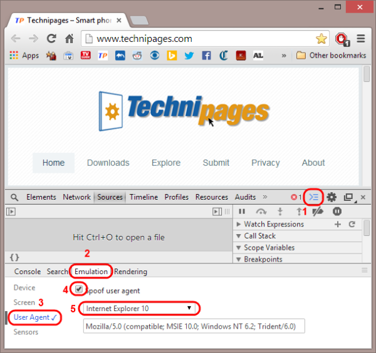Switch to the Timeline tab
376x353 pixels.
[x=144, y=197]
